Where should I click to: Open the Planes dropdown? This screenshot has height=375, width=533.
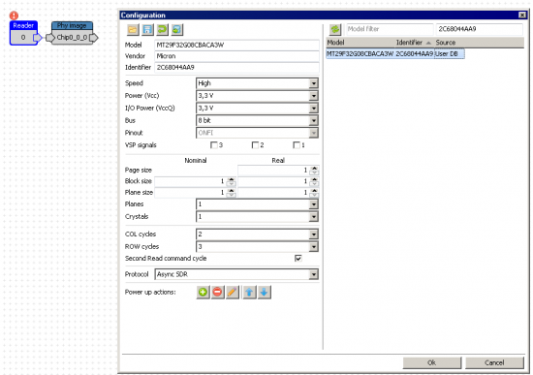314,204
